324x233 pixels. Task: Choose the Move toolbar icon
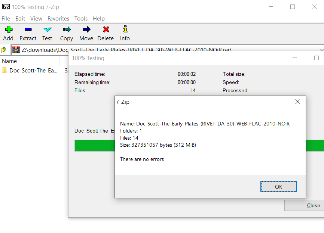(x=86, y=29)
